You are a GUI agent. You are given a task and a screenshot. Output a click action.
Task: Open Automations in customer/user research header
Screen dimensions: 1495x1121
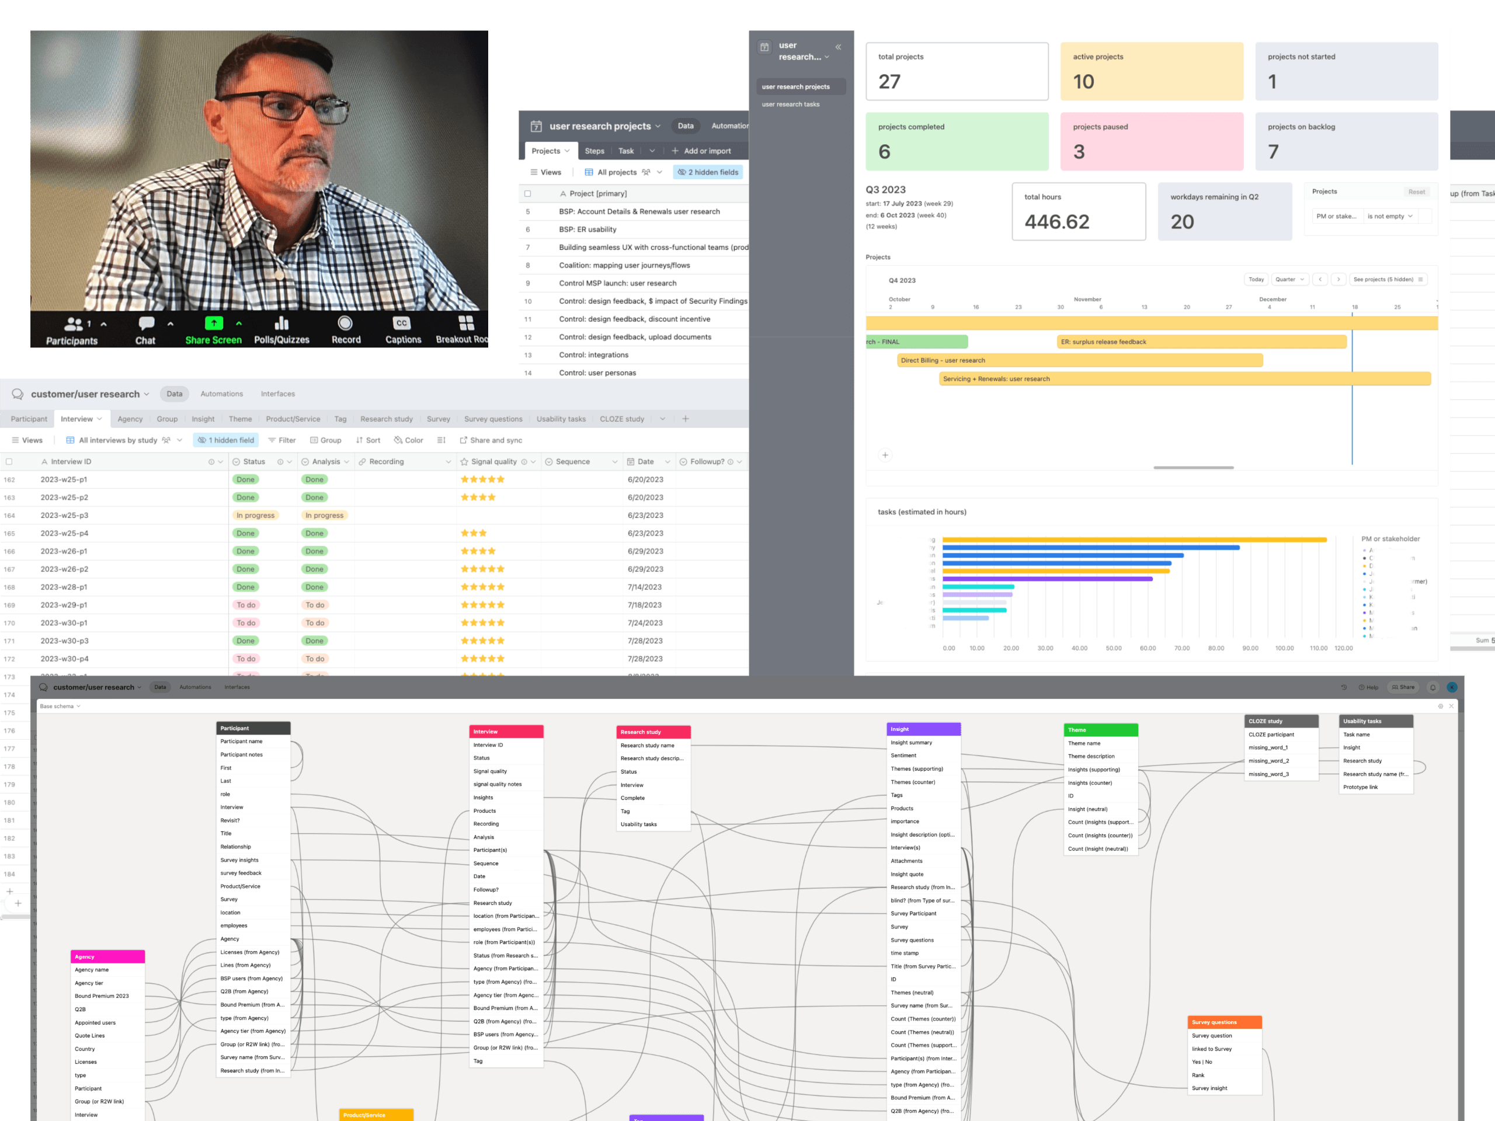[x=222, y=394]
